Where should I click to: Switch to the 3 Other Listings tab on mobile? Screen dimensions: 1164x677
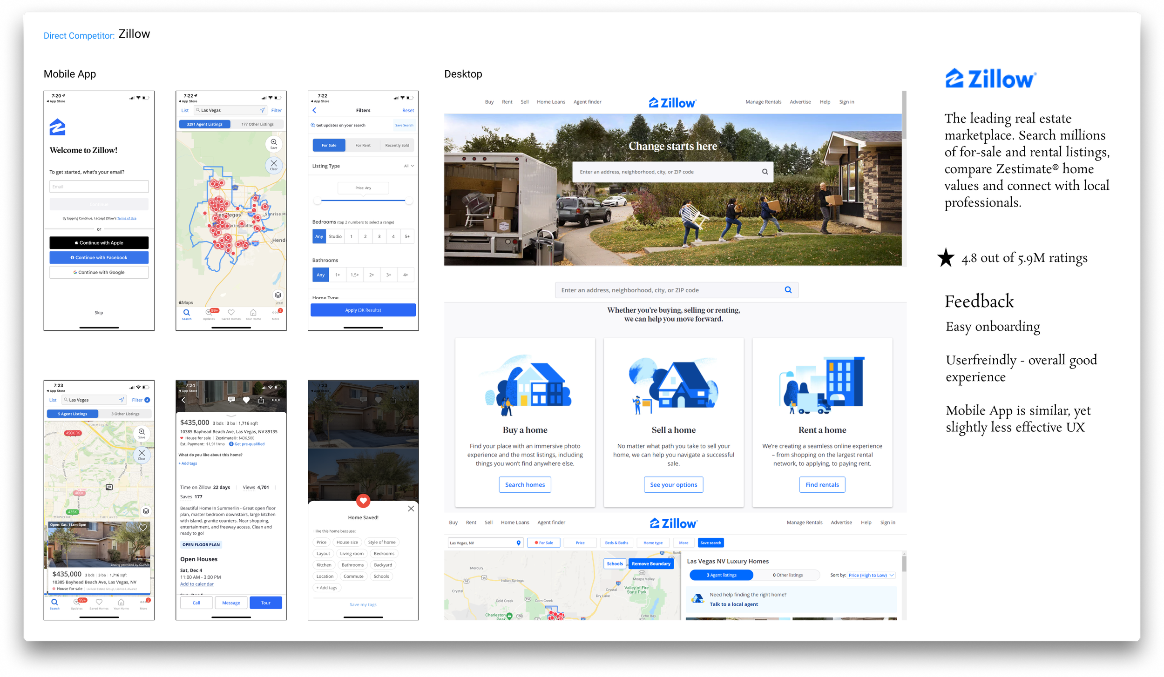tap(125, 414)
